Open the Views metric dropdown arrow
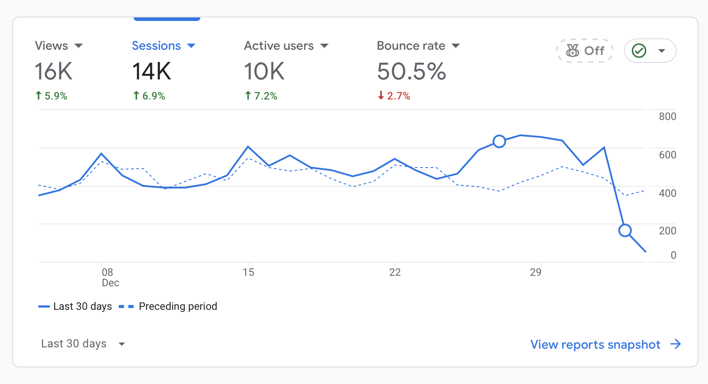The image size is (708, 384). [79, 46]
